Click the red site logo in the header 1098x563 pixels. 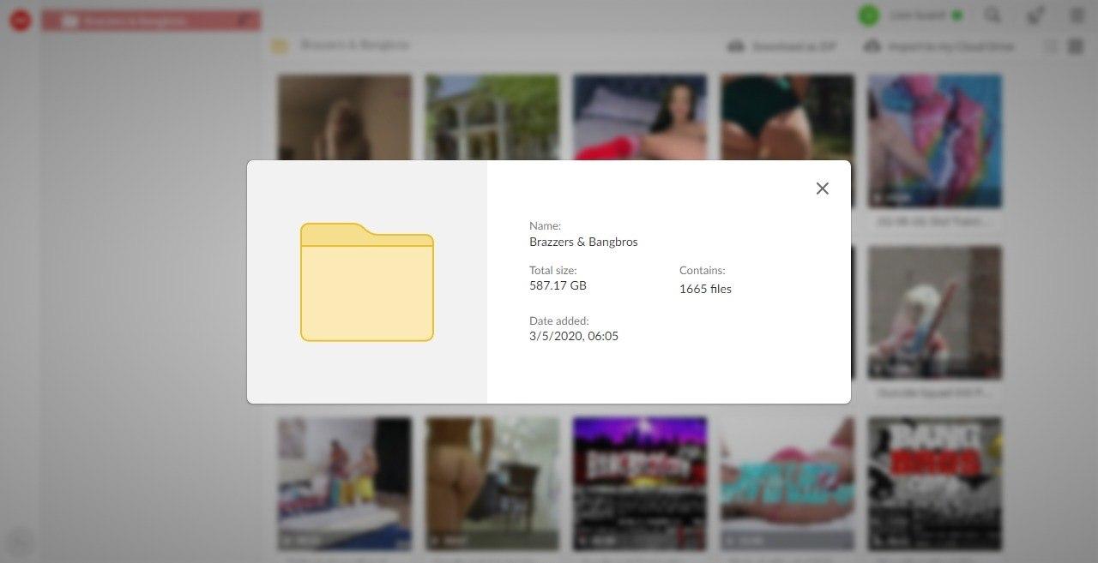point(20,21)
